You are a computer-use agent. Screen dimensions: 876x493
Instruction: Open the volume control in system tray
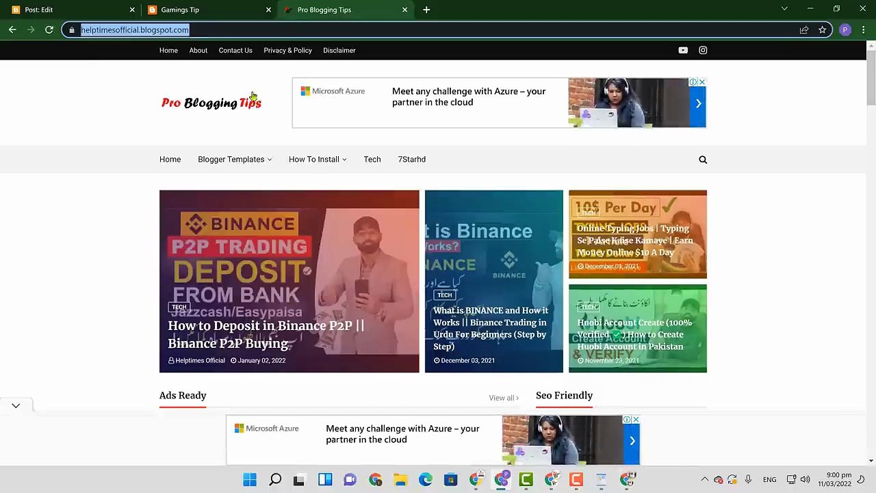(x=805, y=479)
